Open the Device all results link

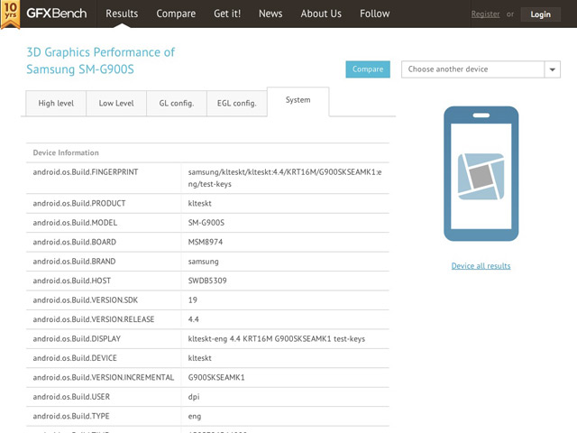click(x=481, y=266)
